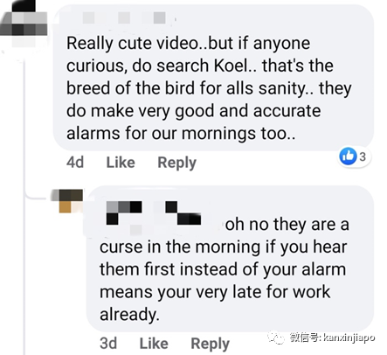The height and width of the screenshot is (355, 387).
Task: Open the blurred name above 'Really cute video'
Action: tap(124, 17)
